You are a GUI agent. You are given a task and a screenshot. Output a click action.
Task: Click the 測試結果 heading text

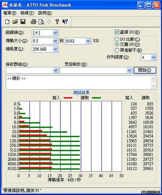pos(81,93)
